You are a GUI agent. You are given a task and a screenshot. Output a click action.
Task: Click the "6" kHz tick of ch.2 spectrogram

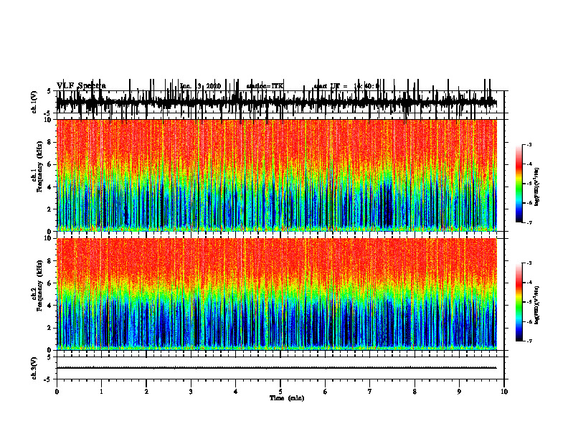coord(50,283)
